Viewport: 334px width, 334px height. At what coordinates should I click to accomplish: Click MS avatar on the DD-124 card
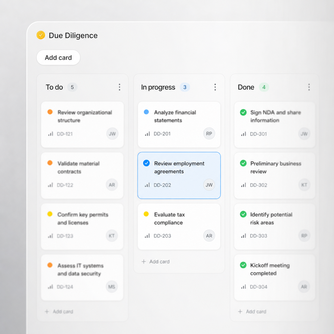pos(112,287)
